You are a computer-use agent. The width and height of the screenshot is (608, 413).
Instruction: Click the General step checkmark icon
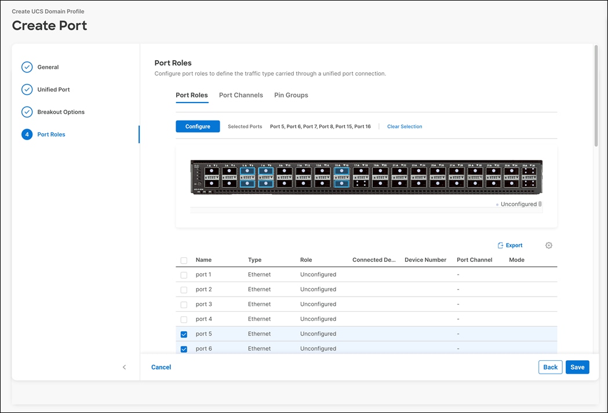27,67
